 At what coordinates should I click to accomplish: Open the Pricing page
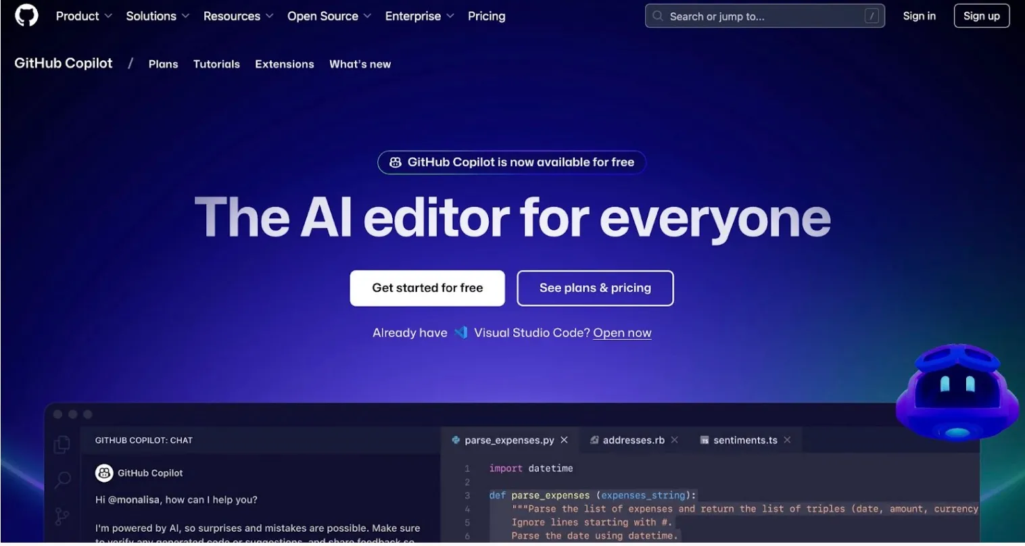coord(487,16)
